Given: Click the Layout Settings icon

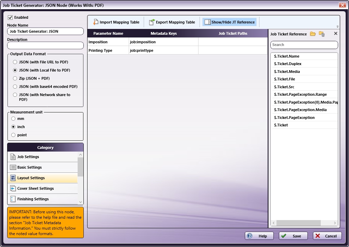Looking at the screenshot, I should pos(13,178).
